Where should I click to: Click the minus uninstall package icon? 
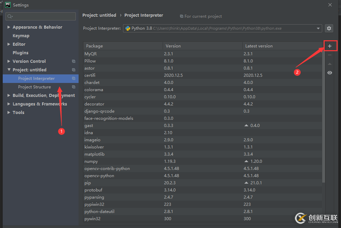click(329, 55)
